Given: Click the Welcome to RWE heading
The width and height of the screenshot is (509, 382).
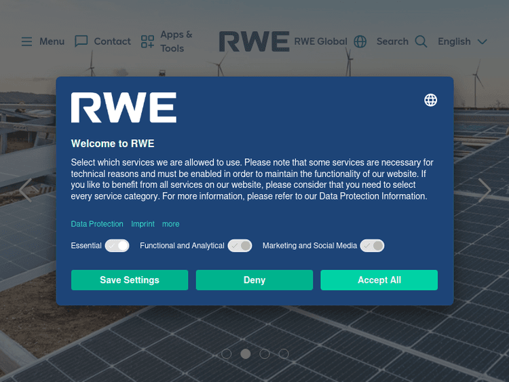Looking at the screenshot, I should 113,143.
